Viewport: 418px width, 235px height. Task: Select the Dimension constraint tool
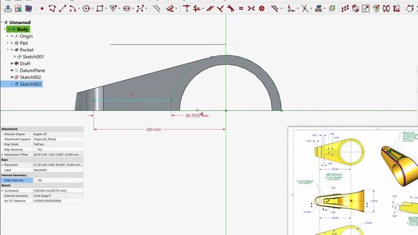coord(170,8)
